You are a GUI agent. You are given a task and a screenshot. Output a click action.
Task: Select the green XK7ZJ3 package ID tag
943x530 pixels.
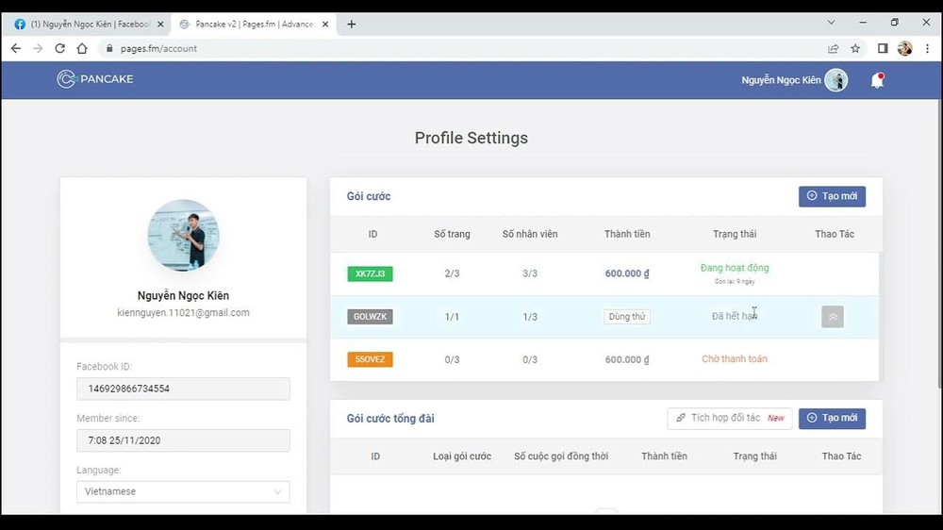[370, 273]
